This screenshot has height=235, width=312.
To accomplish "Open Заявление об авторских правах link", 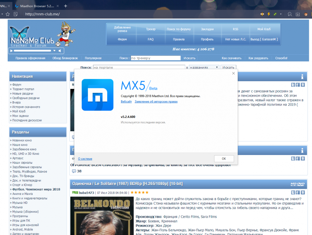I will coord(156,102).
